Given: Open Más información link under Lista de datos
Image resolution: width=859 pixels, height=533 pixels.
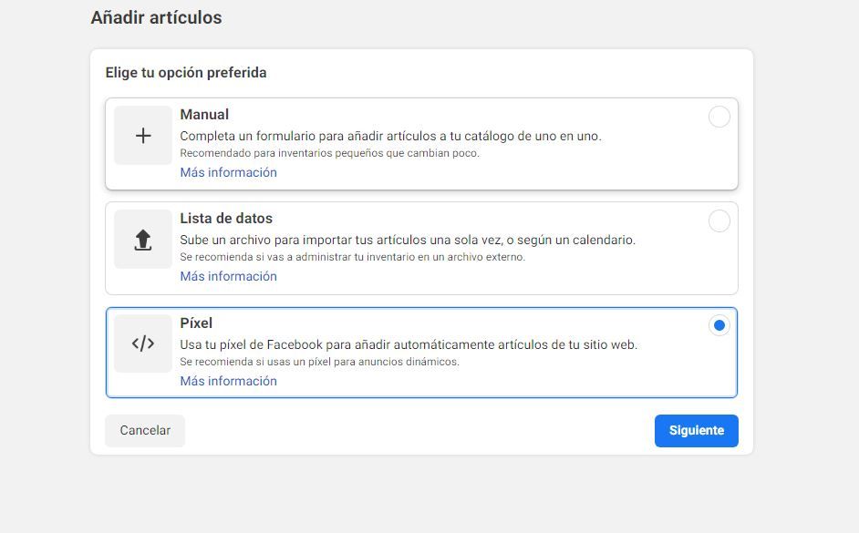Looking at the screenshot, I should 229,276.
